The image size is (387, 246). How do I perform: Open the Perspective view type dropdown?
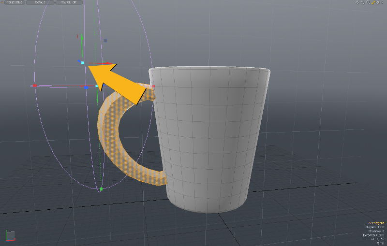pyautogui.click(x=15, y=2)
